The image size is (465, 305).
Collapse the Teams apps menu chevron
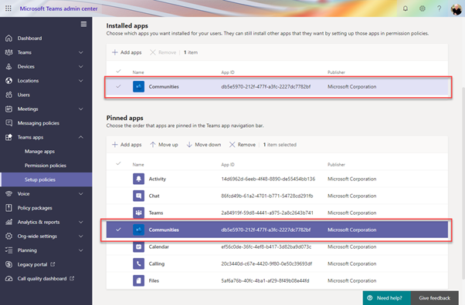(x=80, y=137)
